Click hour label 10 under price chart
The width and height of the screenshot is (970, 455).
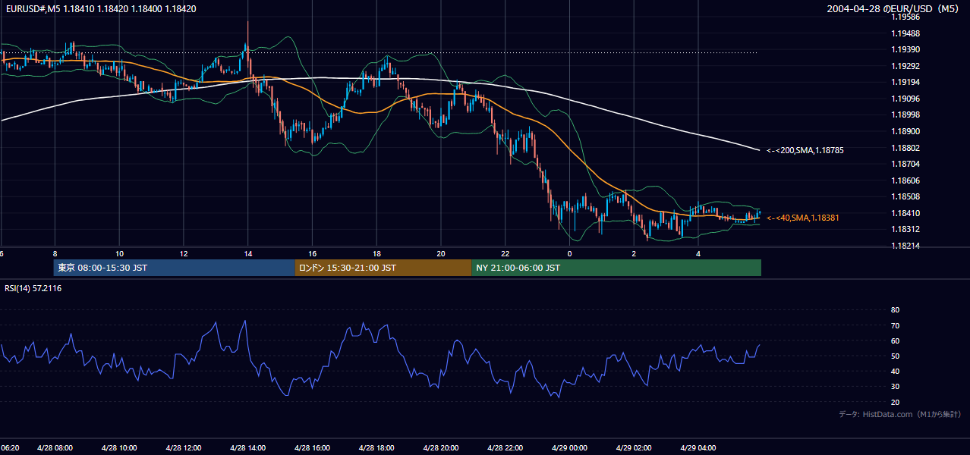(119, 253)
